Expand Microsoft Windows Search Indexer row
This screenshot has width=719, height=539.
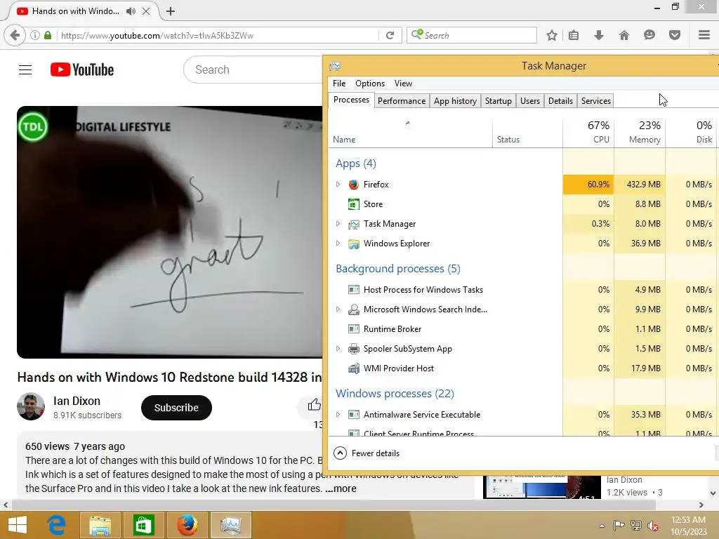click(x=338, y=310)
